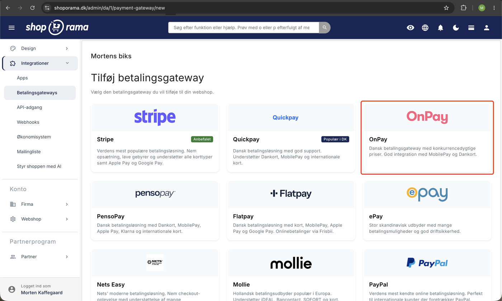502x301 pixels.
Task: Click the Mollie card title
Action: 241,285
